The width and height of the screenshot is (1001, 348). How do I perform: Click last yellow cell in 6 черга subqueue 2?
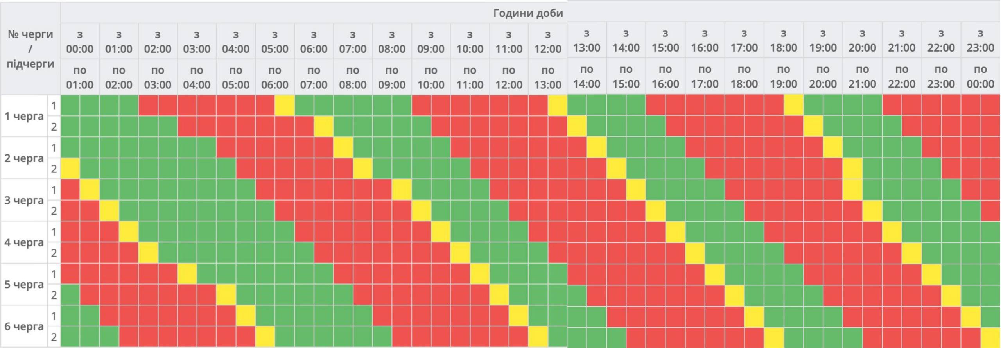(990, 337)
